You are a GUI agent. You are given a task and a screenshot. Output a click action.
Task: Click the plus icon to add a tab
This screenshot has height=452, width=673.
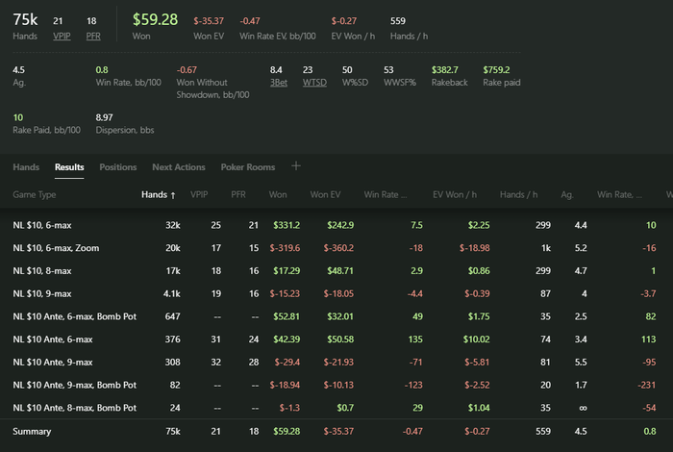(296, 166)
